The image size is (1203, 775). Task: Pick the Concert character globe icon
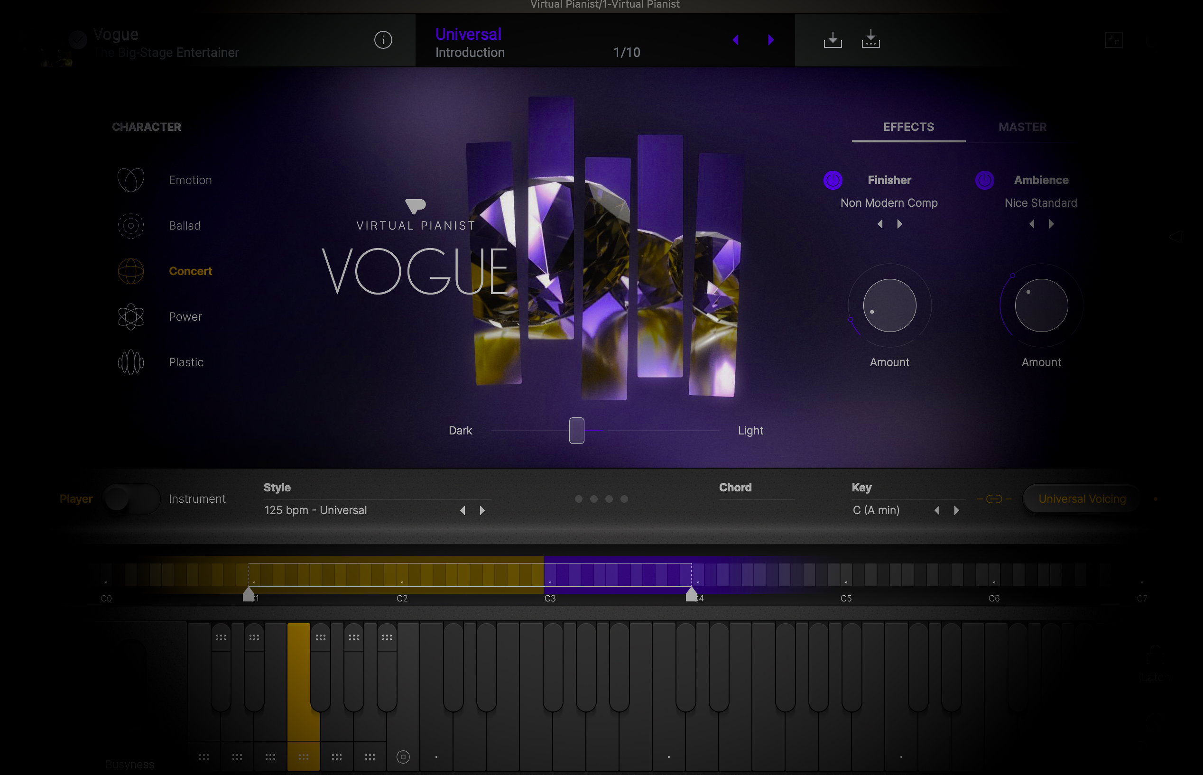[x=131, y=271]
